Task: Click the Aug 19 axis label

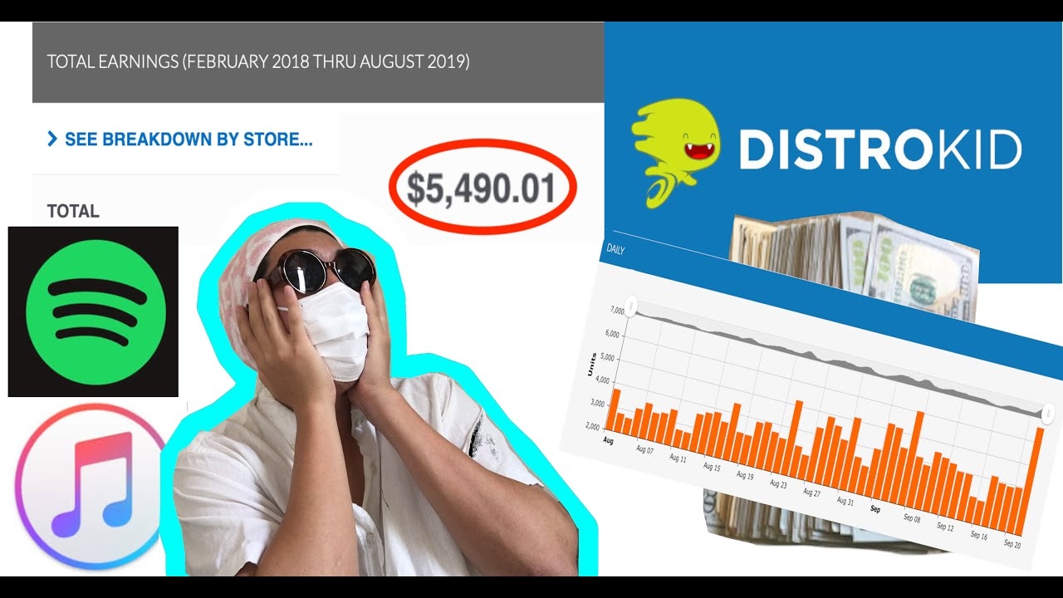Action: [744, 476]
